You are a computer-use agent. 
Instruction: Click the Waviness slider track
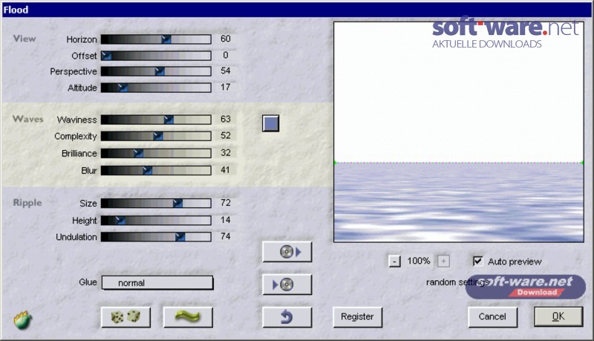(x=156, y=120)
